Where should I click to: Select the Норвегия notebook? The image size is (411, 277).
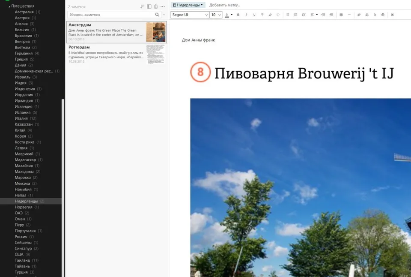[x=27, y=207]
